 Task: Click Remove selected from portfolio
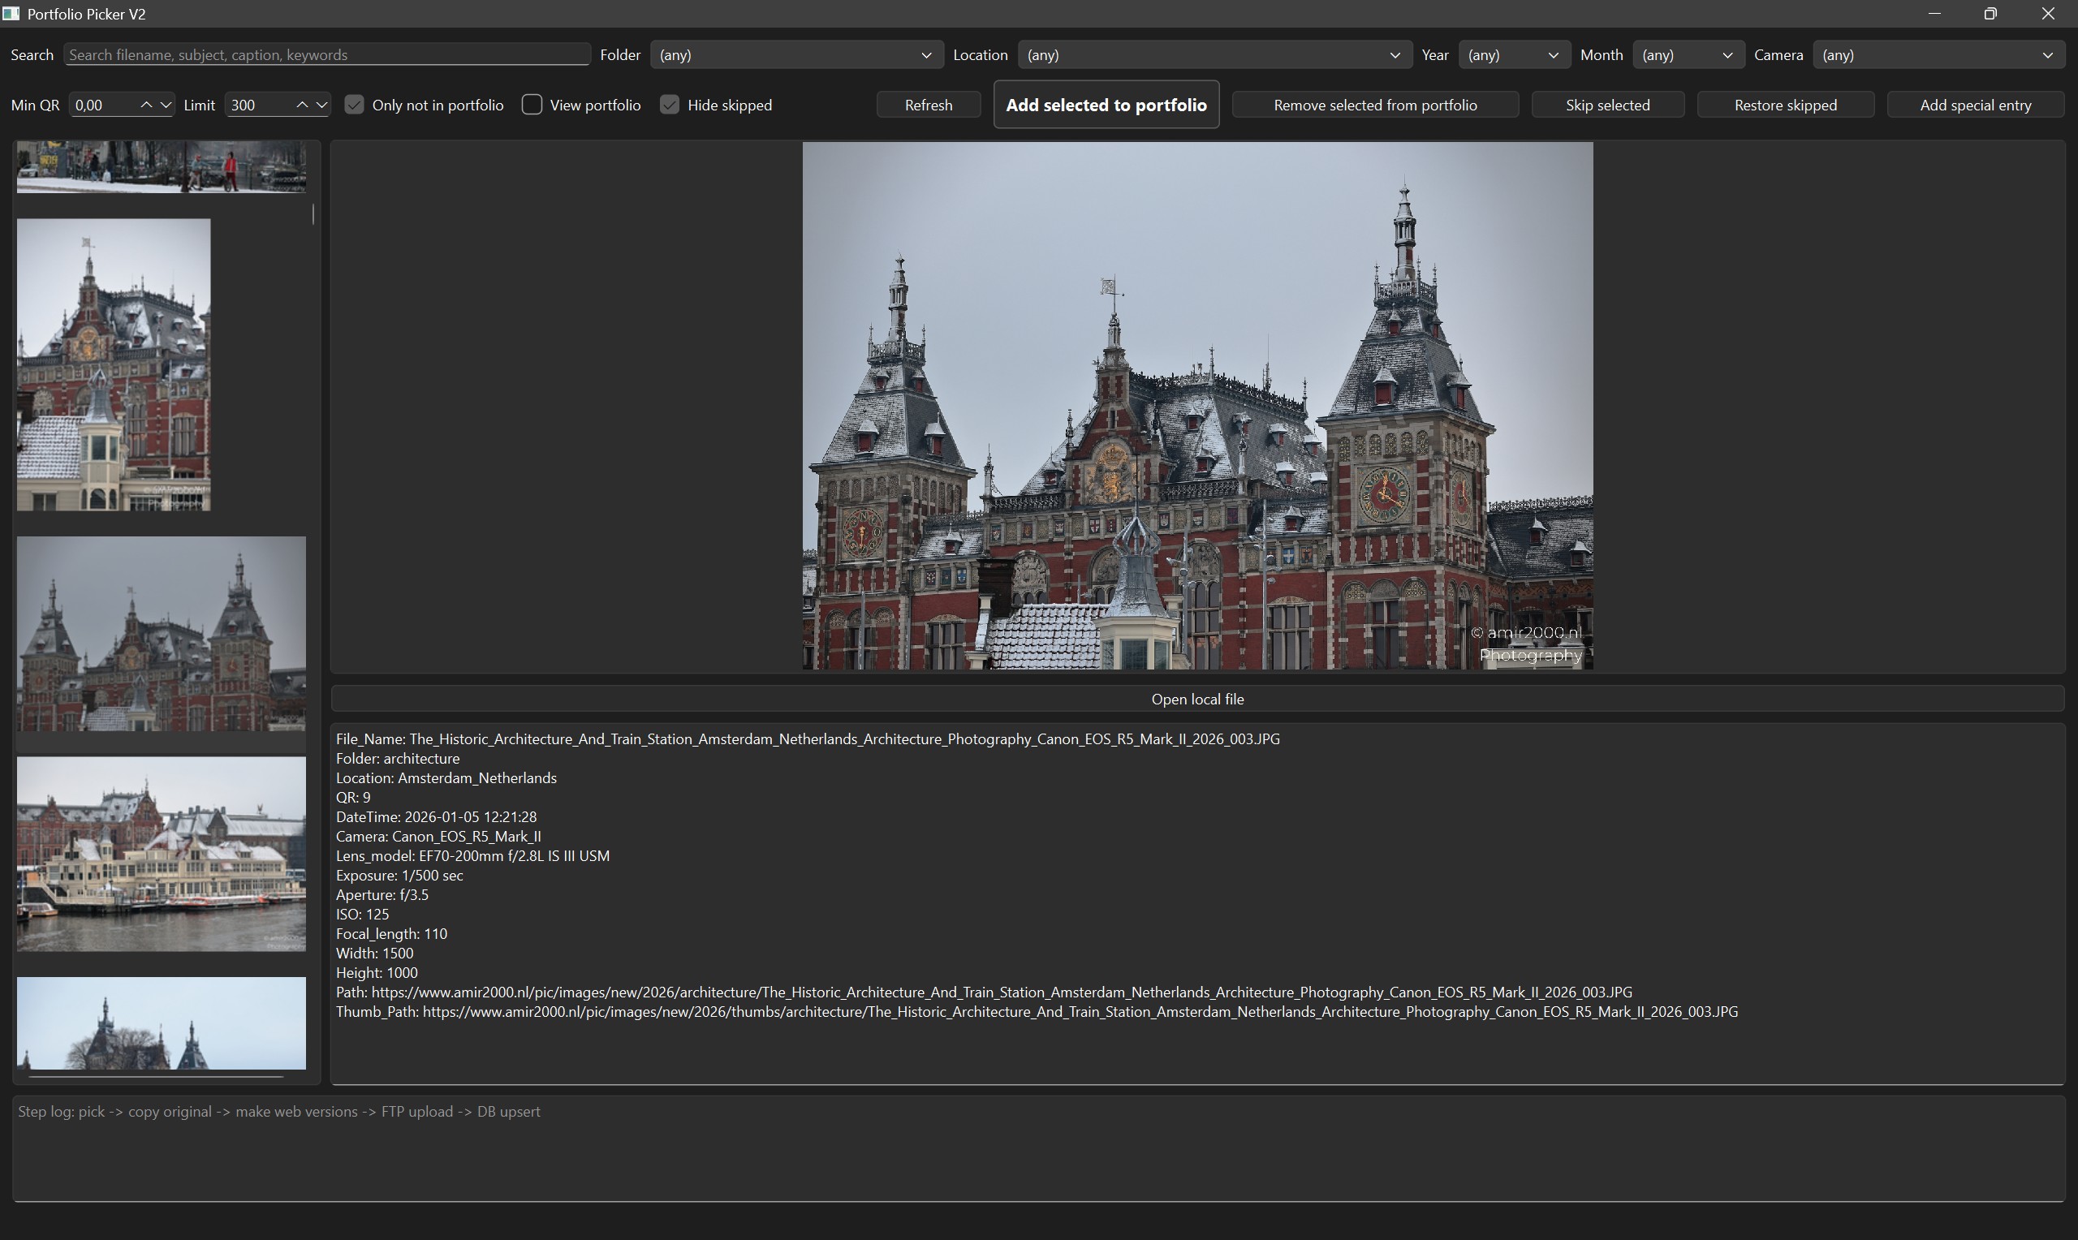coord(1374,105)
